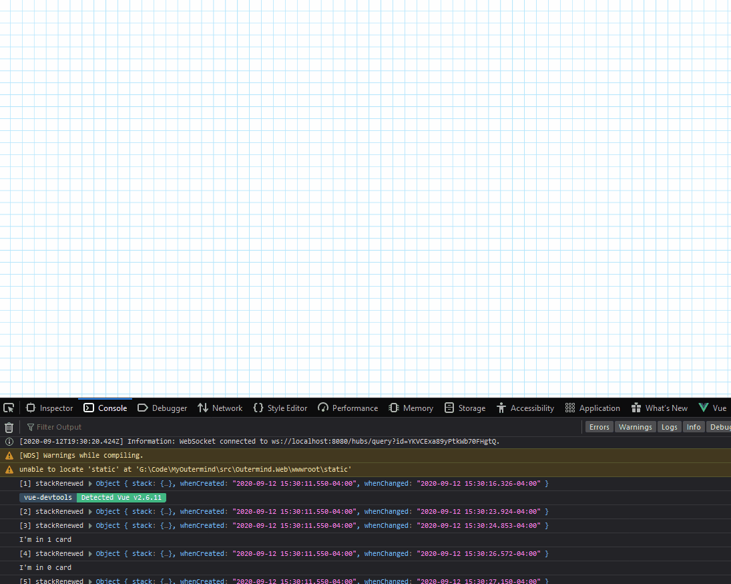This screenshot has width=731, height=584.
Task: Toggle the Info filter
Action: click(x=693, y=427)
